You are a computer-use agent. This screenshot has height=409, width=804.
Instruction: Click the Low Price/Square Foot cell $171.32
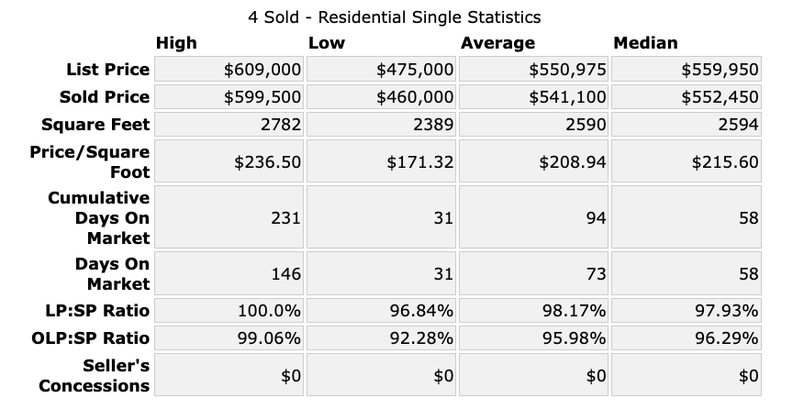point(420,162)
